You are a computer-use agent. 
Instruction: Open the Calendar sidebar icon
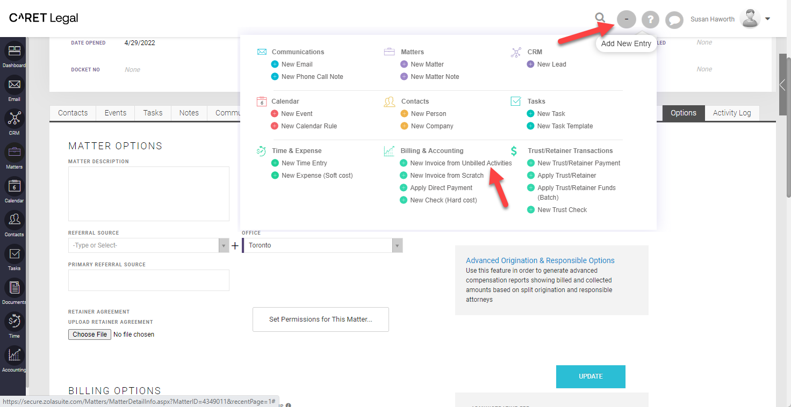pos(15,186)
